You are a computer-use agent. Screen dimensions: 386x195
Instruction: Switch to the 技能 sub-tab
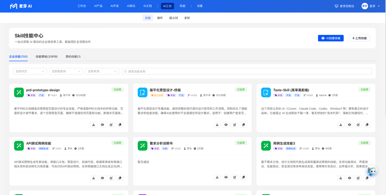[148, 18]
